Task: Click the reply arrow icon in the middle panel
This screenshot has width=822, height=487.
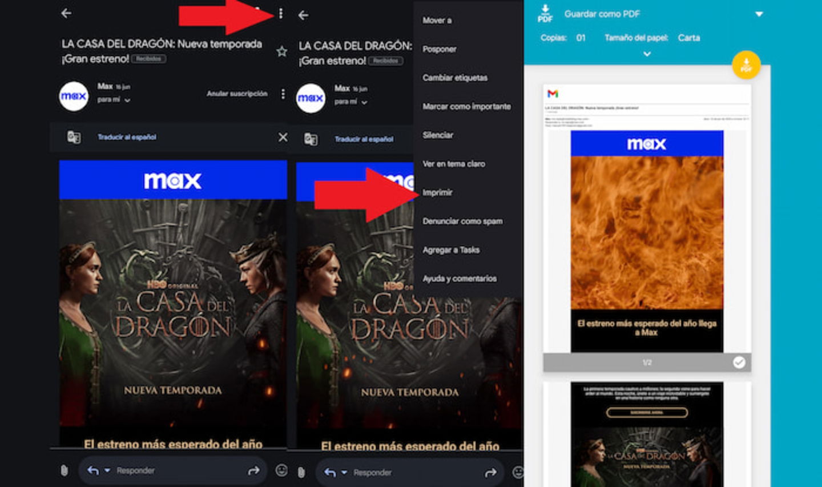Action: coord(330,473)
